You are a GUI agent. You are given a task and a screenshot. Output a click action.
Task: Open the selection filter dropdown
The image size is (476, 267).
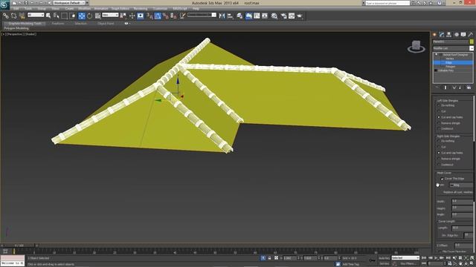[x=36, y=15]
